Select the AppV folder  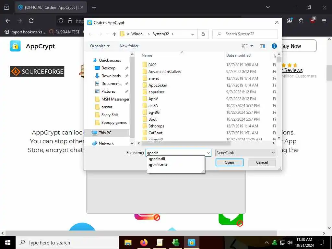[153, 99]
